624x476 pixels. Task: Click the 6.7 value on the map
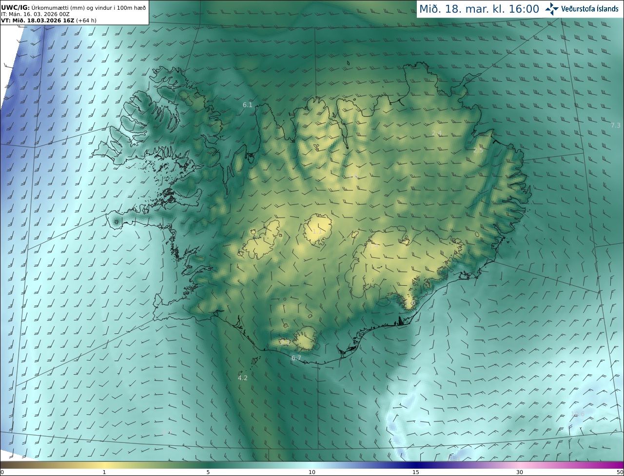pyautogui.click(x=296, y=358)
